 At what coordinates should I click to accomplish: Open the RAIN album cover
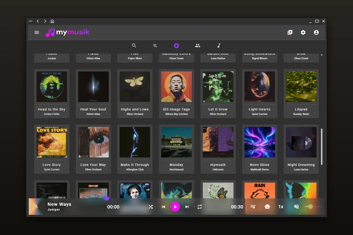260,190
